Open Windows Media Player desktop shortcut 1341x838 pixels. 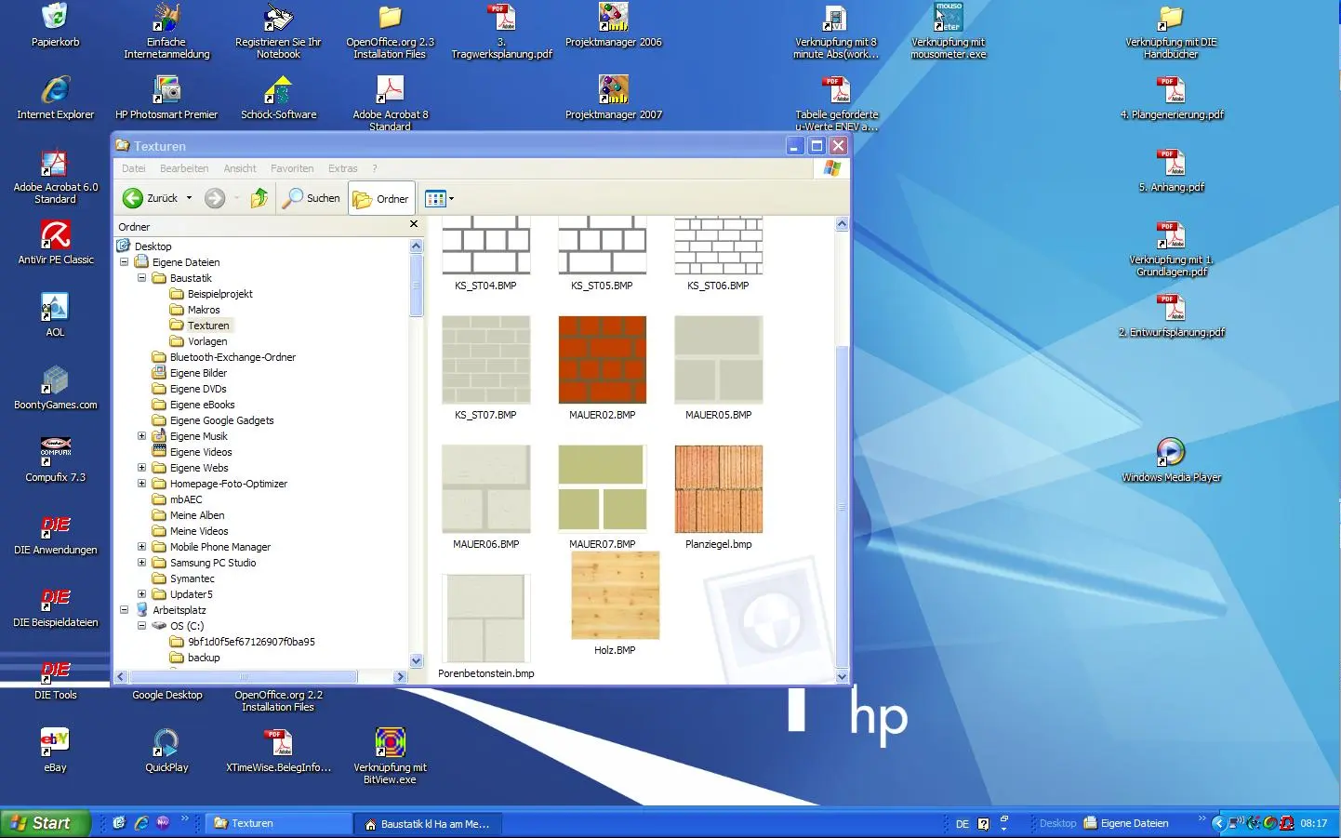pos(1171,453)
